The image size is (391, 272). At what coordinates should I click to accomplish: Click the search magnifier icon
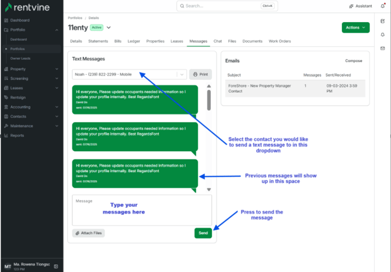coord(182,6)
